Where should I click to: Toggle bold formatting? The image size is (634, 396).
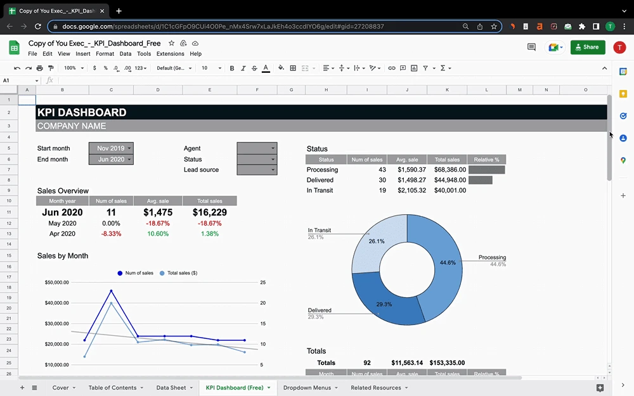232,68
